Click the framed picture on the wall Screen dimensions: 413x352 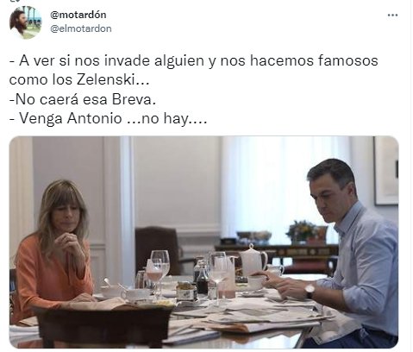386,171
